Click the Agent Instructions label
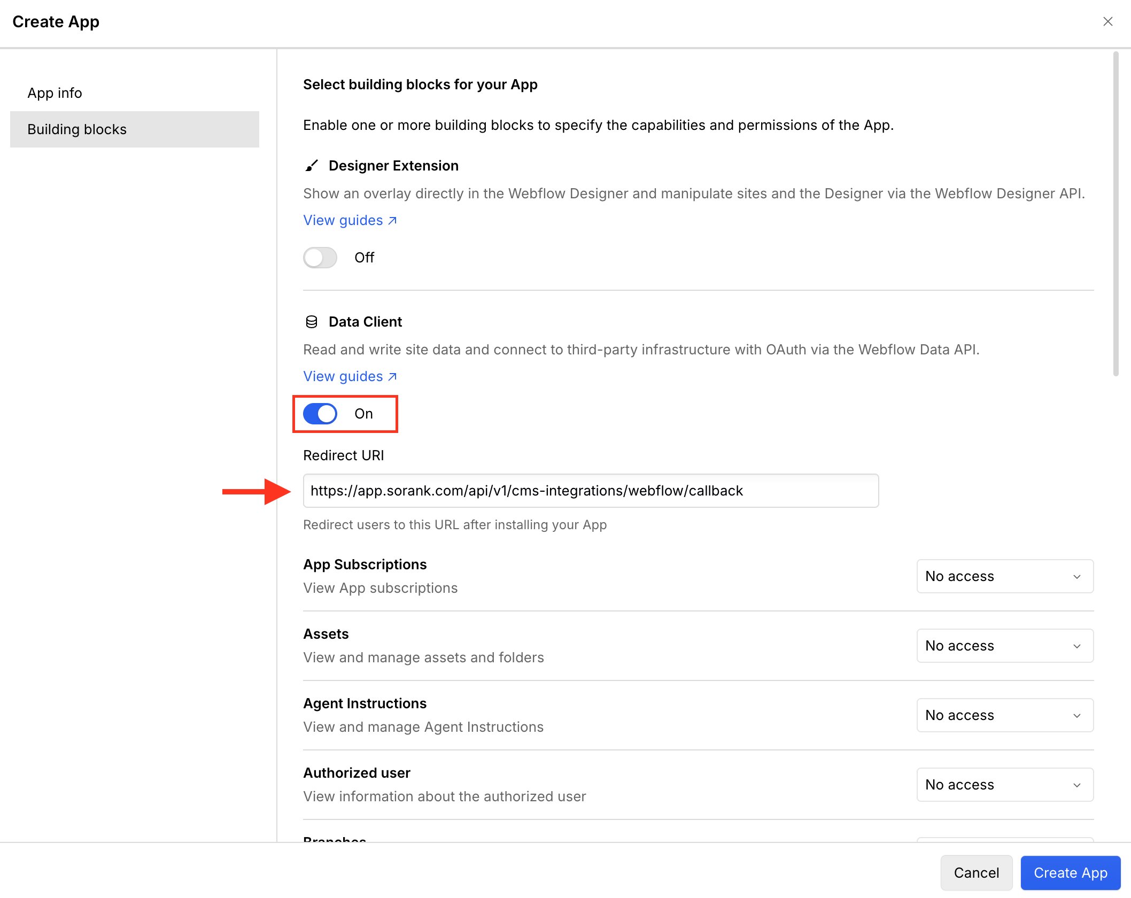The image size is (1131, 898). pyautogui.click(x=365, y=703)
